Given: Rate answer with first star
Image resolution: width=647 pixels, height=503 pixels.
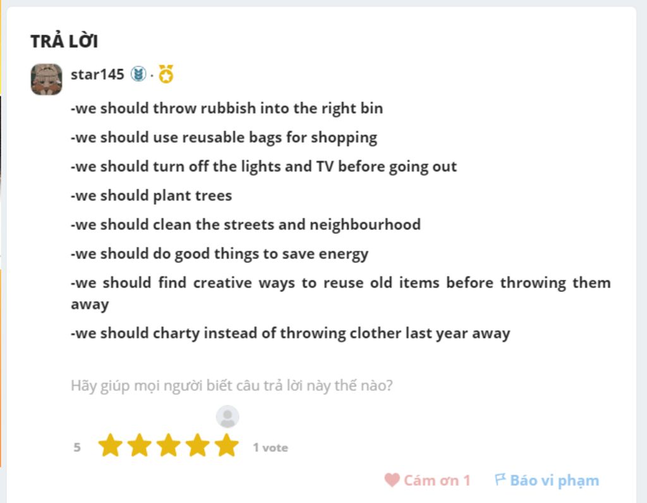Looking at the screenshot, I should pos(110,445).
